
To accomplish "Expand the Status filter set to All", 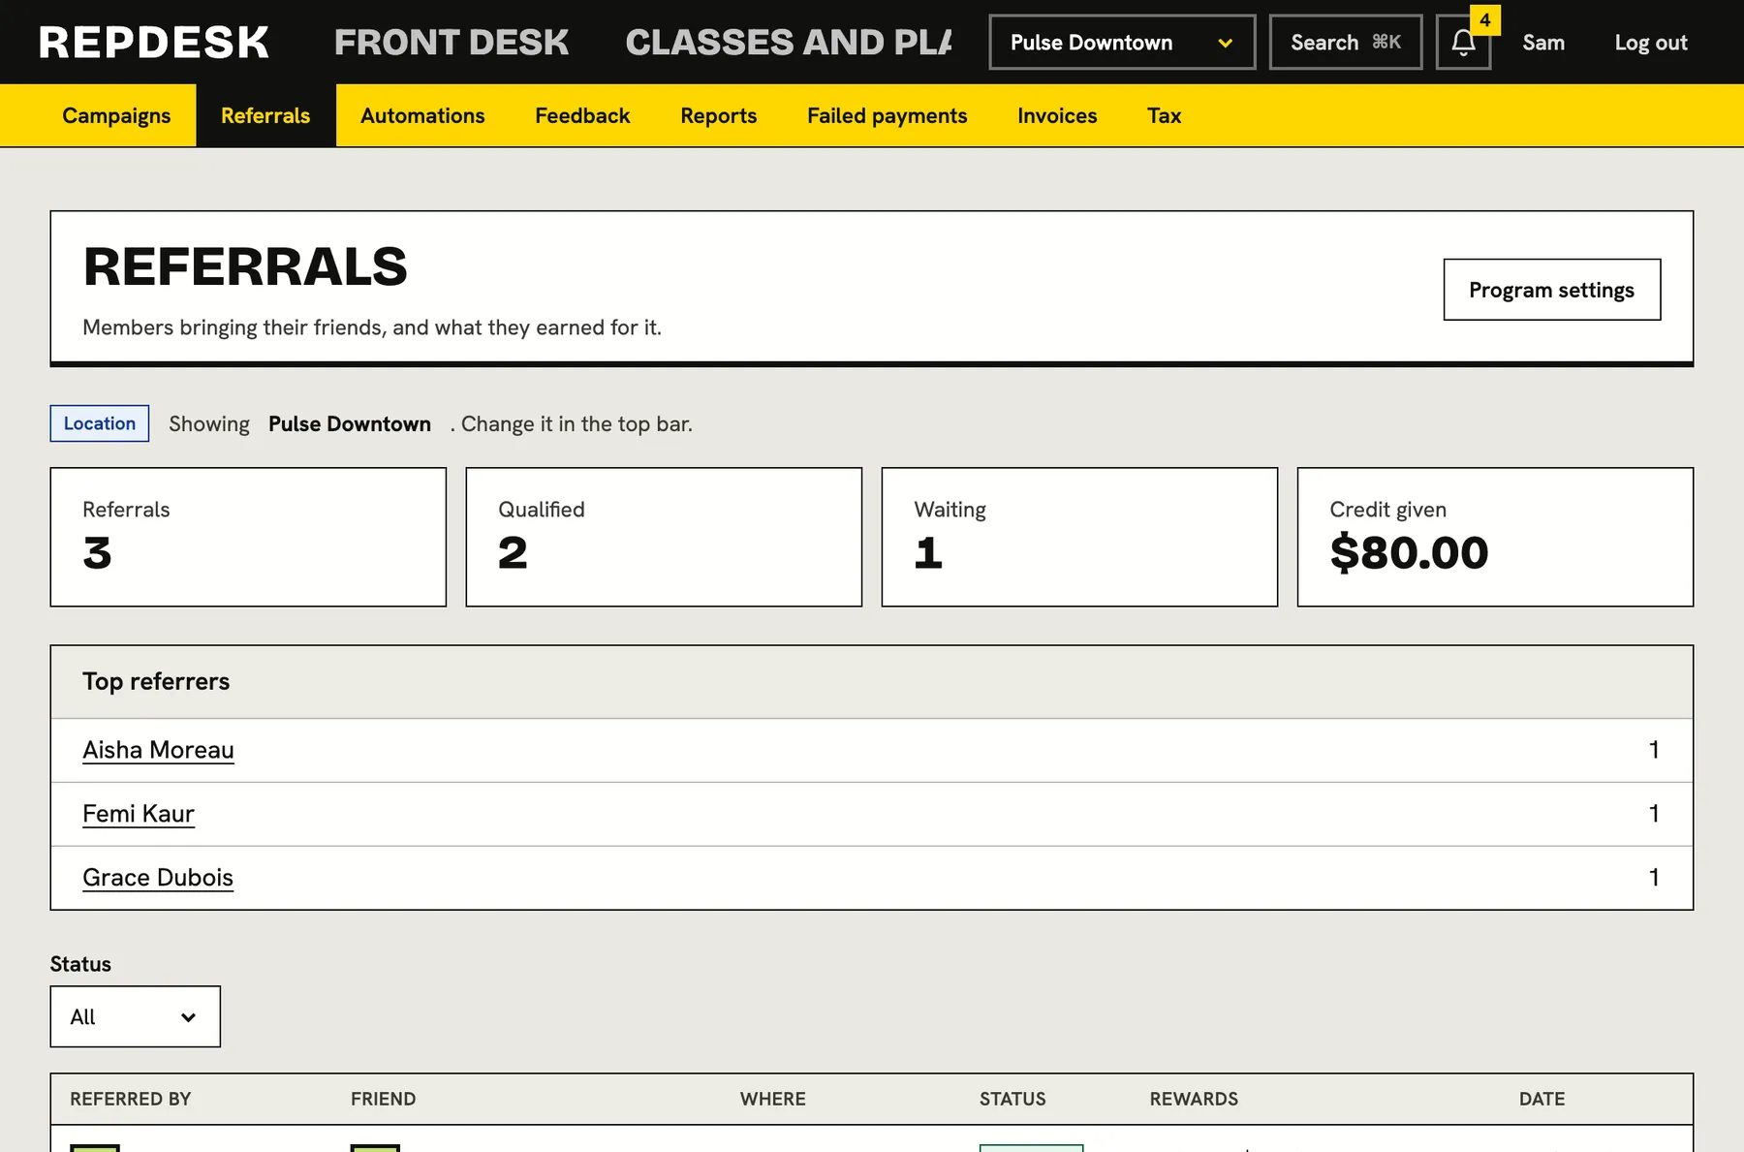I will pos(136,1016).
